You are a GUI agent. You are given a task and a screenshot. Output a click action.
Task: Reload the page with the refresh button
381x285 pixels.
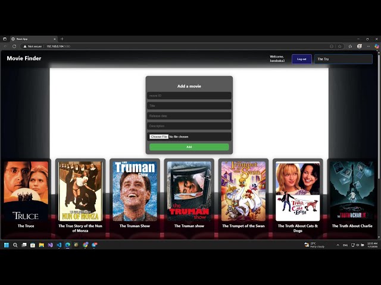(14, 46)
